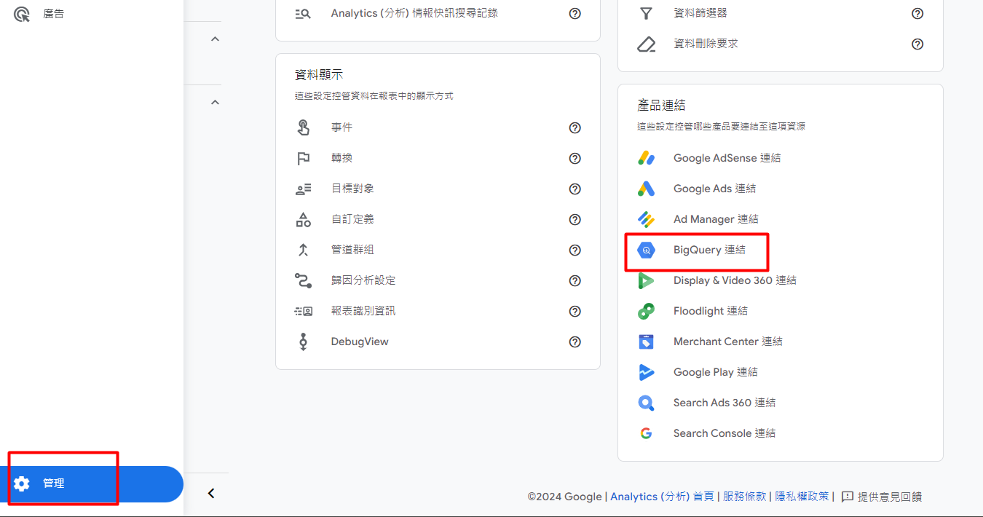Click 提供意見回饋 in the footer
This screenshot has height=517, width=983.
tap(882, 497)
